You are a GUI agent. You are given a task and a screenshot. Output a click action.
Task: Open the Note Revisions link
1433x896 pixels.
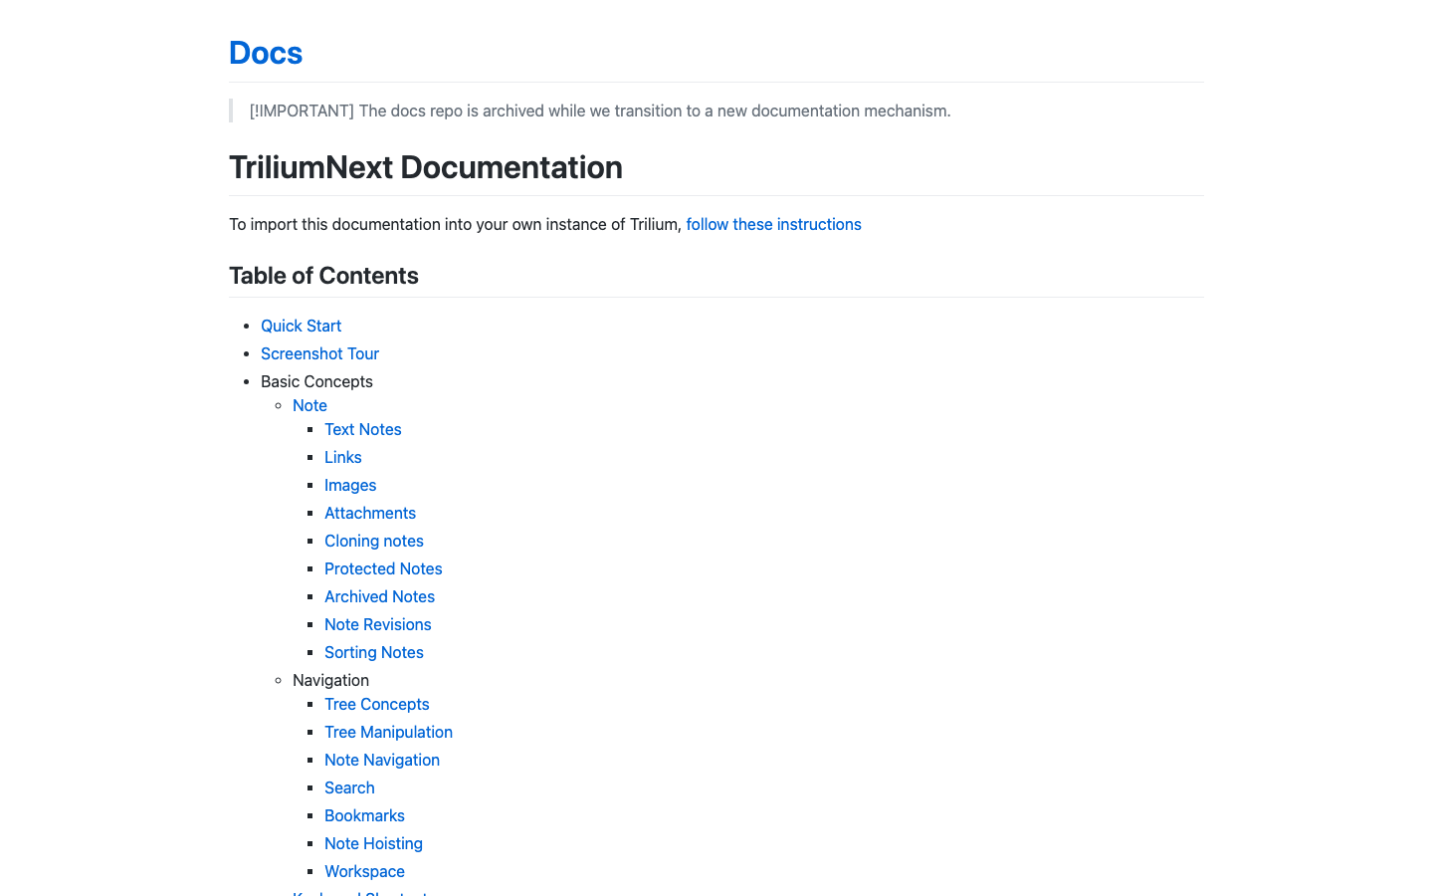[x=377, y=625]
